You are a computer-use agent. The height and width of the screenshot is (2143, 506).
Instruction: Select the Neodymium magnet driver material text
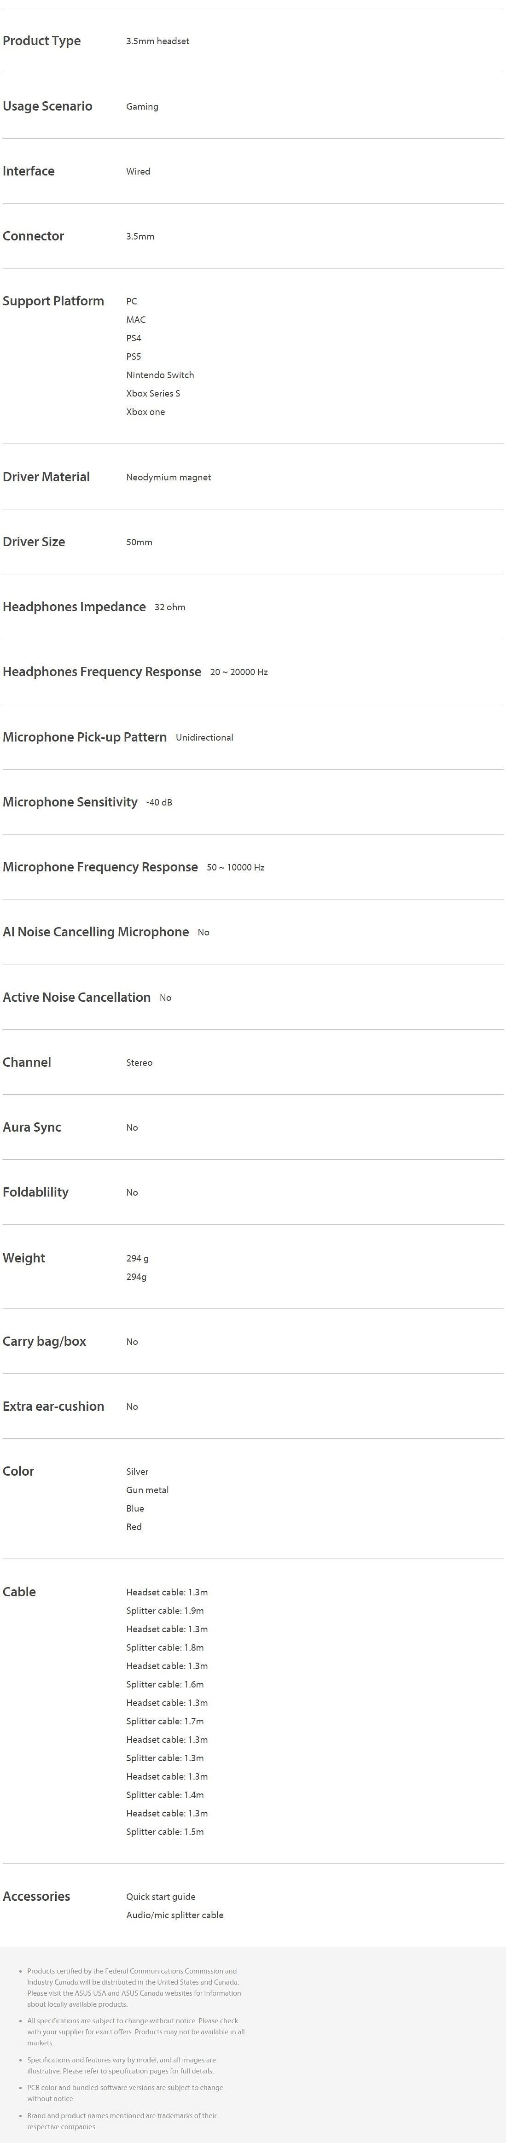coord(168,478)
